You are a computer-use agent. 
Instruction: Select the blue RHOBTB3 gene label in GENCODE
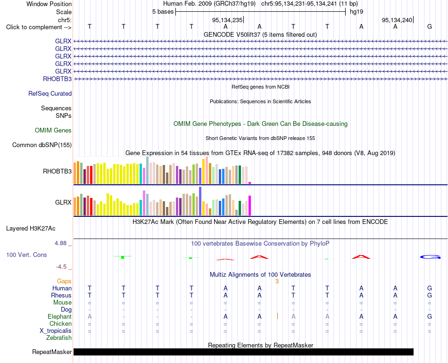point(57,79)
